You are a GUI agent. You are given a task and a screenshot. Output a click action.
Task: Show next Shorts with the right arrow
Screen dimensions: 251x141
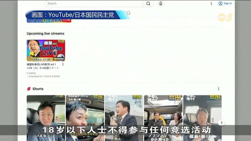point(222,123)
